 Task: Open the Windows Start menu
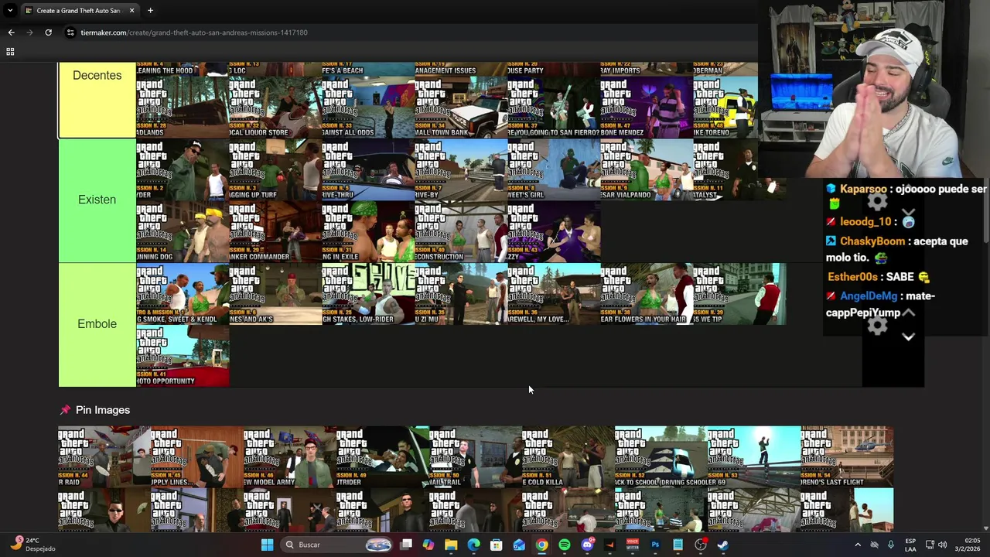point(267,545)
